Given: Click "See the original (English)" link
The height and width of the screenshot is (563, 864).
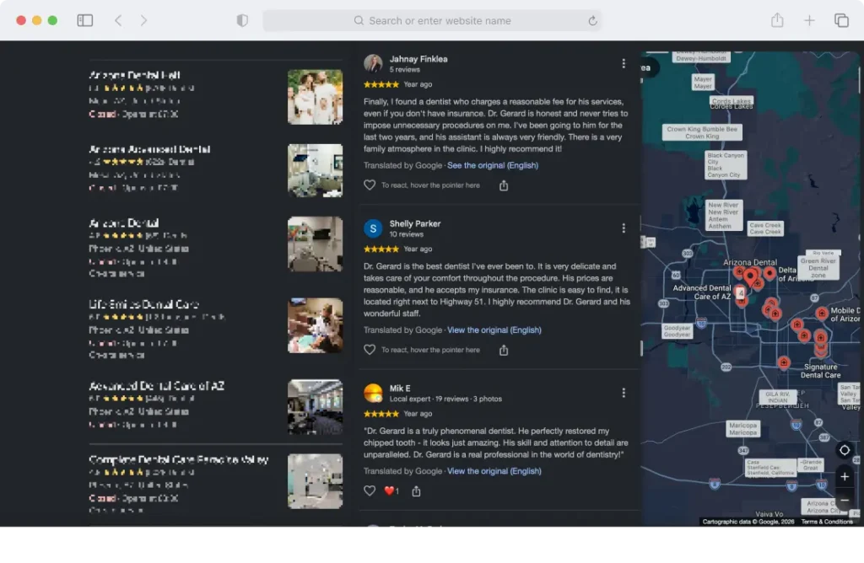Looking at the screenshot, I should click(493, 165).
